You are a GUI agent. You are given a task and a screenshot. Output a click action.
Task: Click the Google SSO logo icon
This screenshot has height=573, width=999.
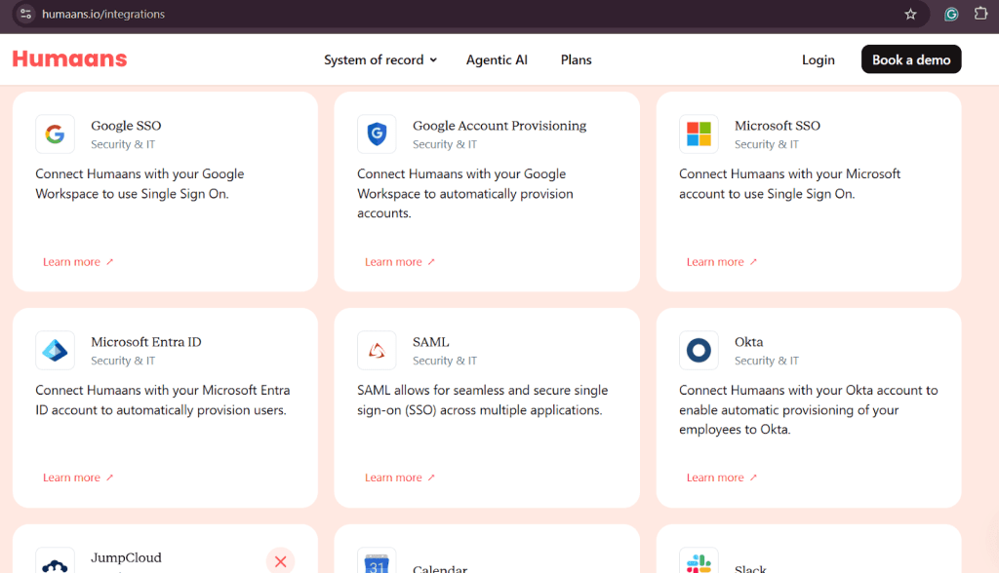(55, 134)
